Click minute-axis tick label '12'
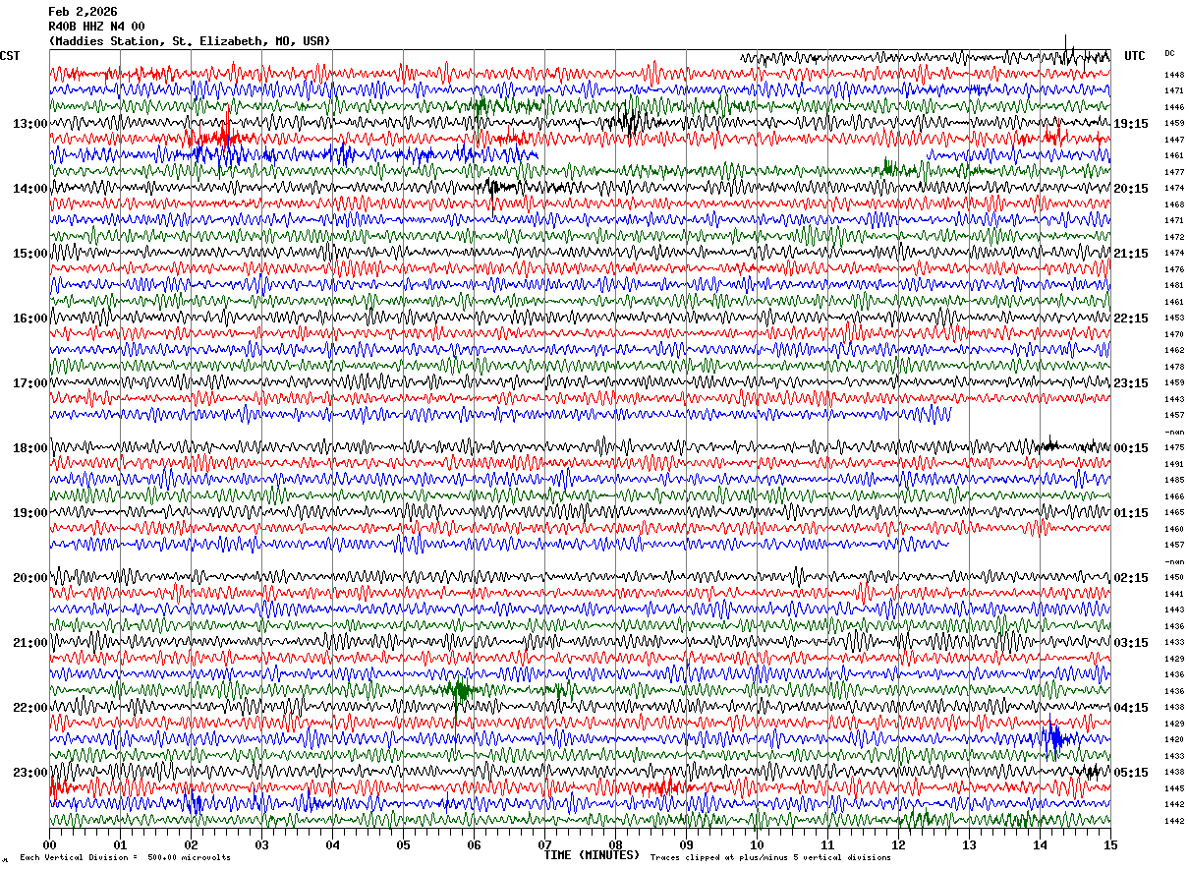Viewport: 1189px width, 871px height. 898,843
